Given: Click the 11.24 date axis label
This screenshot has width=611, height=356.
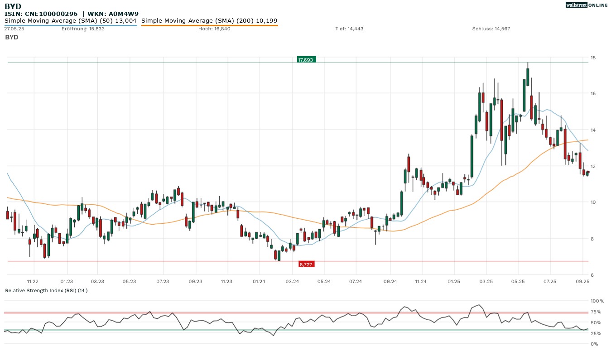Looking at the screenshot, I should tap(421, 281).
